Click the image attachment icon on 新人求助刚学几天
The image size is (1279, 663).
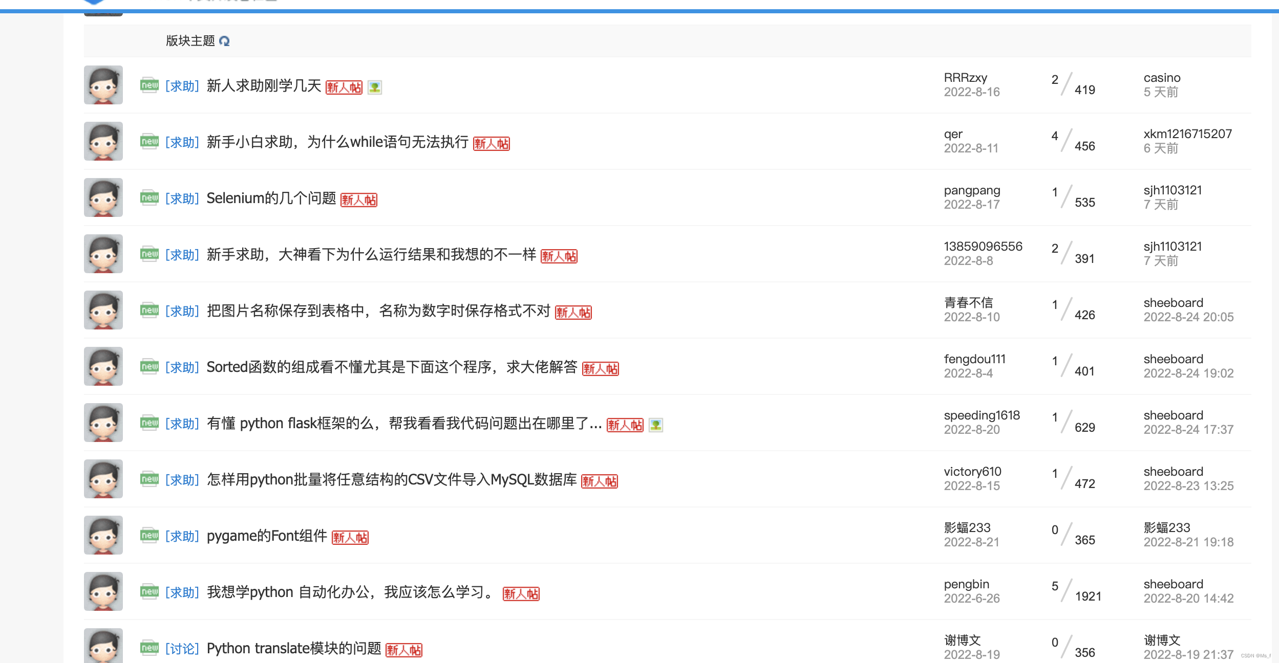pos(375,87)
